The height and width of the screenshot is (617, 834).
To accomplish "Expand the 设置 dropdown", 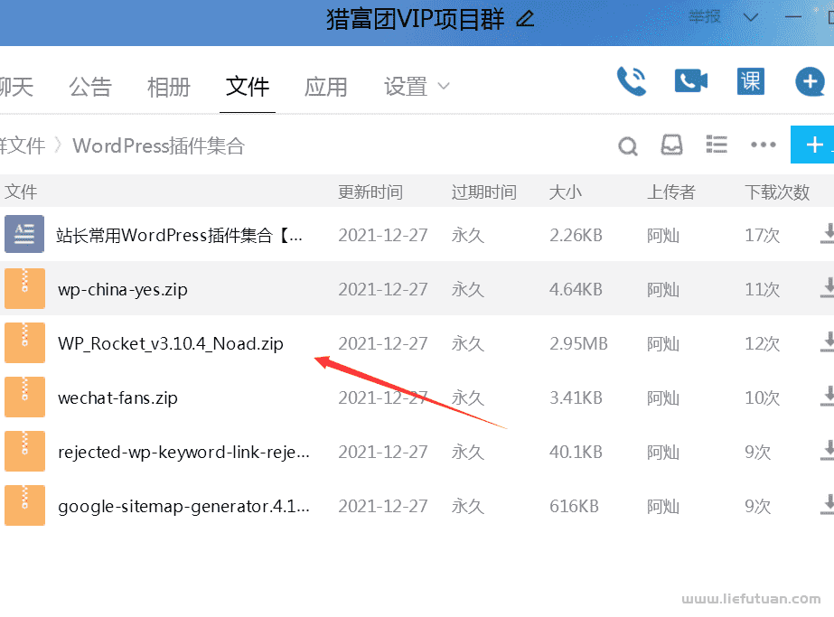I will pyautogui.click(x=417, y=86).
